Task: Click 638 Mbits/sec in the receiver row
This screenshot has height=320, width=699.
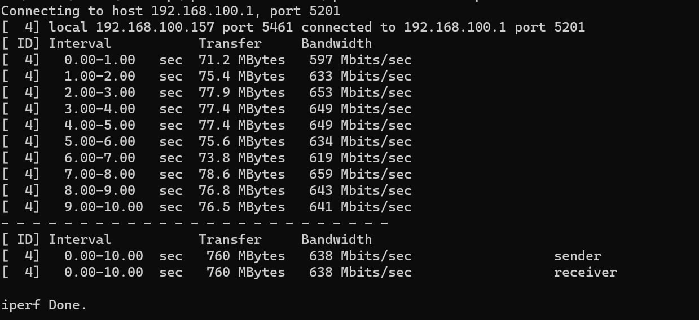Action: tap(360, 272)
